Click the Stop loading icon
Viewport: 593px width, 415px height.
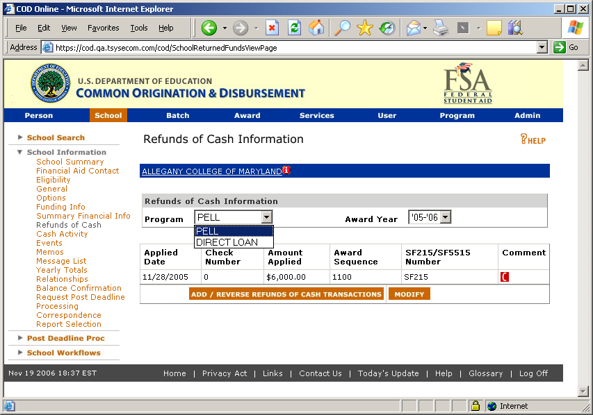272,28
